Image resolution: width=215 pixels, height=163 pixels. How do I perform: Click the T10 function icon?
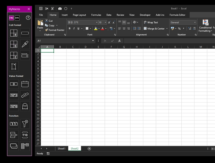[25, 135]
